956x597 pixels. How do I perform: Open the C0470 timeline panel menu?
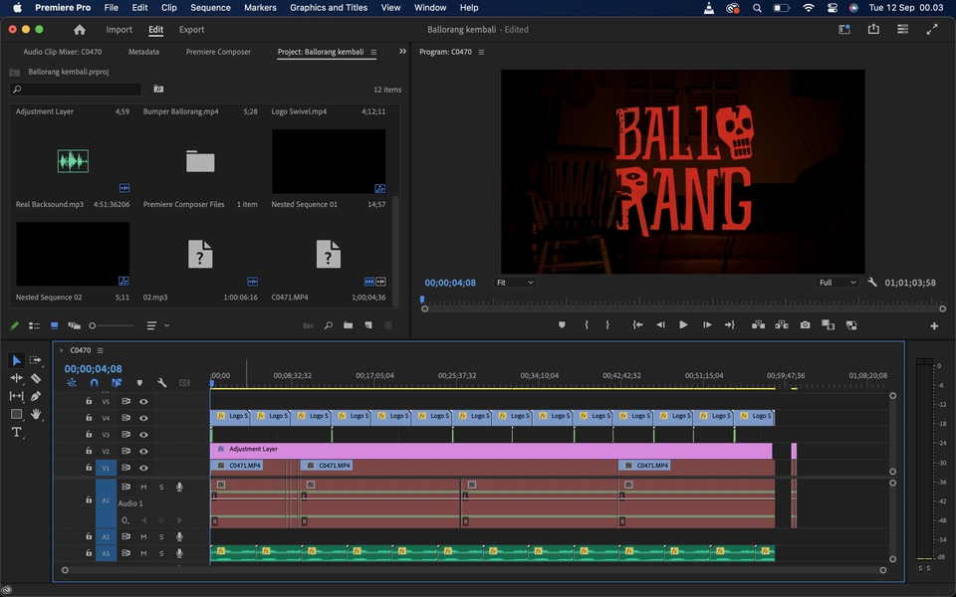pyautogui.click(x=100, y=350)
